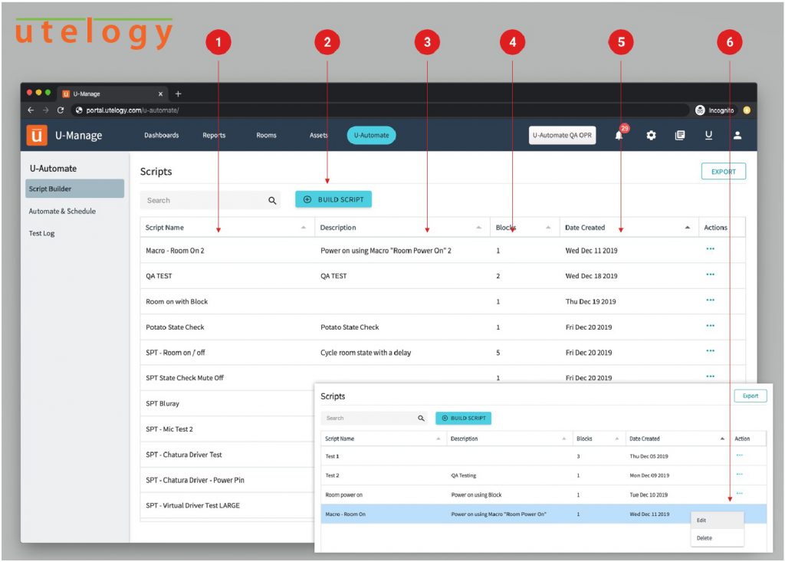The image size is (785, 562).
Task: Select the SPT - Mic Test 2 row
Action: click(227, 429)
